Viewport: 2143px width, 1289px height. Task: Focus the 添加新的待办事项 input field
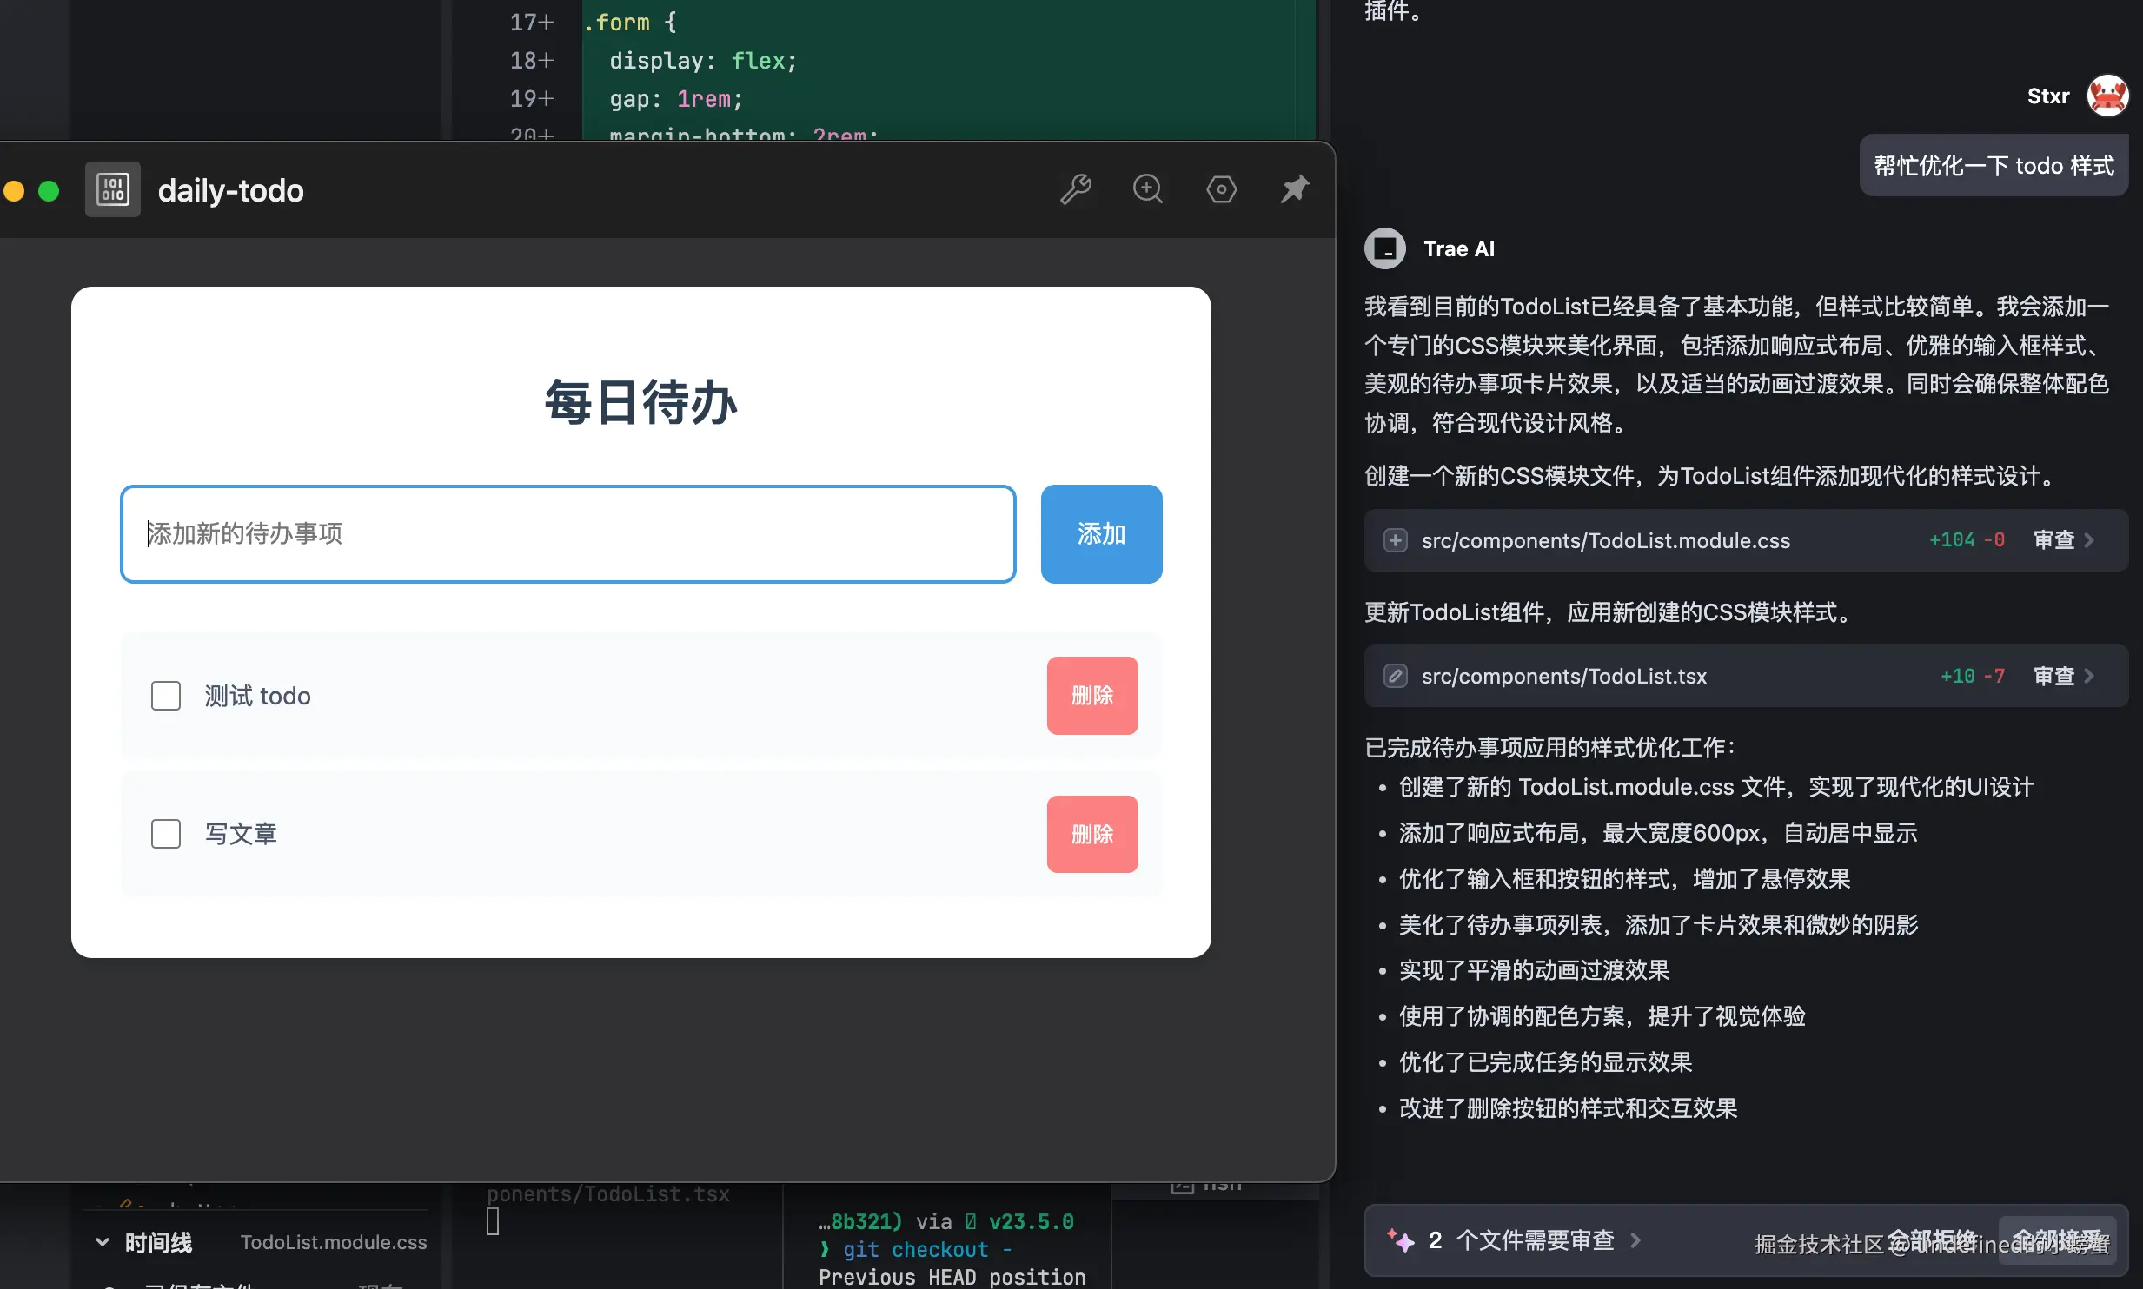568,534
